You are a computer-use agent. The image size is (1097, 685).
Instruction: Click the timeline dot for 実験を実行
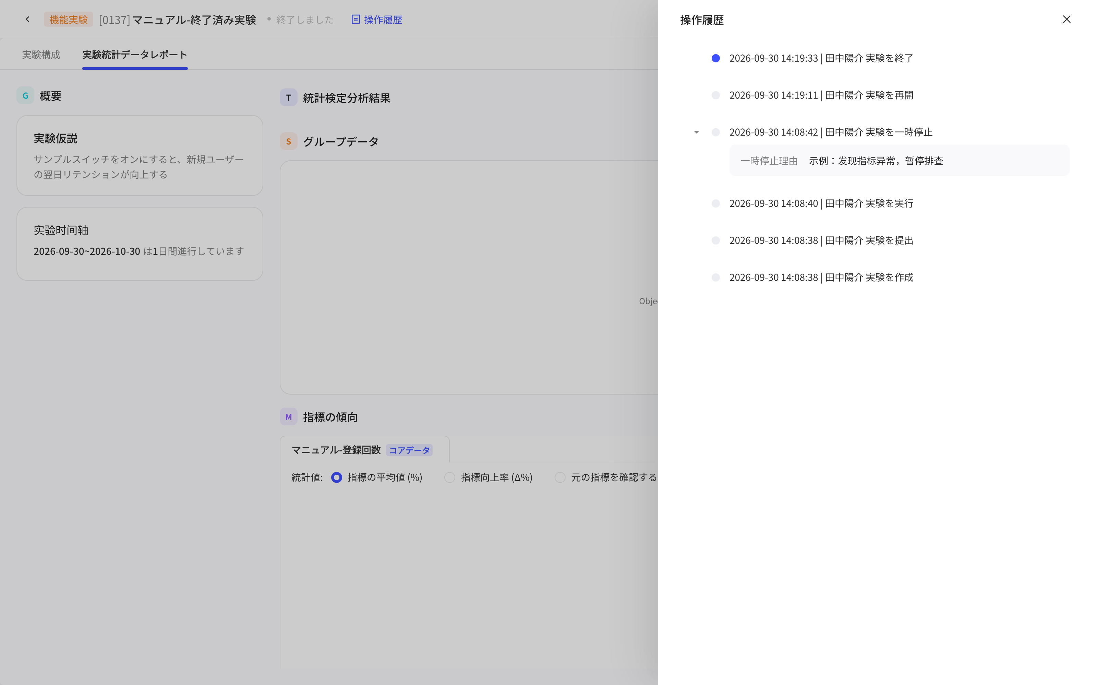point(715,203)
